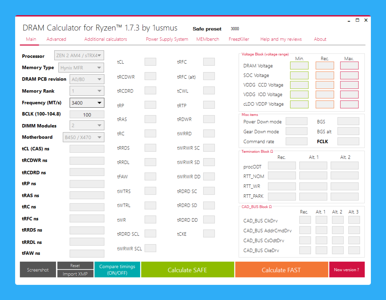Image resolution: width=386 pixels, height=300 pixels.
Task: Go to Power Supply System tab
Action: click(x=167, y=39)
